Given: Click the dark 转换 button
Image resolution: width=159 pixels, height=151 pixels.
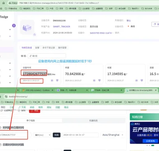Looking at the screenshot, I should click(x=56, y=135).
